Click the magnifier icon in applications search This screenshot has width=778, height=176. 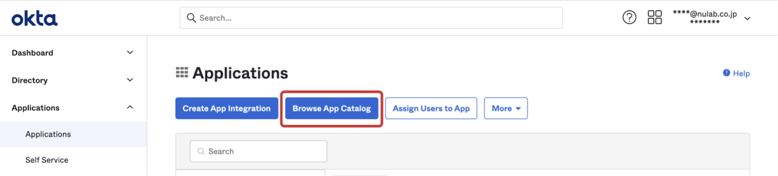(x=201, y=151)
